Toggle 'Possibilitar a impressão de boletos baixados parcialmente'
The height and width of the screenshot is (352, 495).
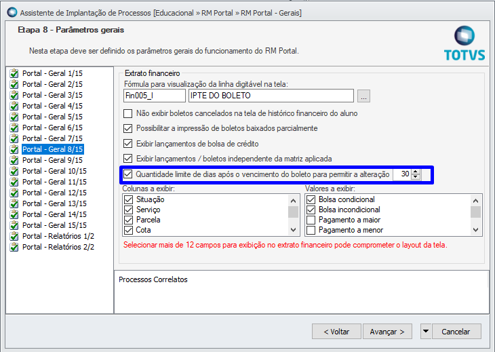click(128, 128)
